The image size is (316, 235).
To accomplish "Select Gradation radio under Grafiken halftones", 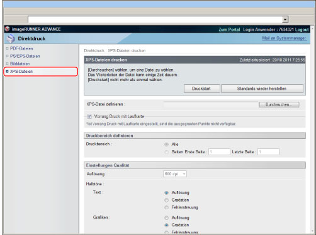I will click(166, 225).
